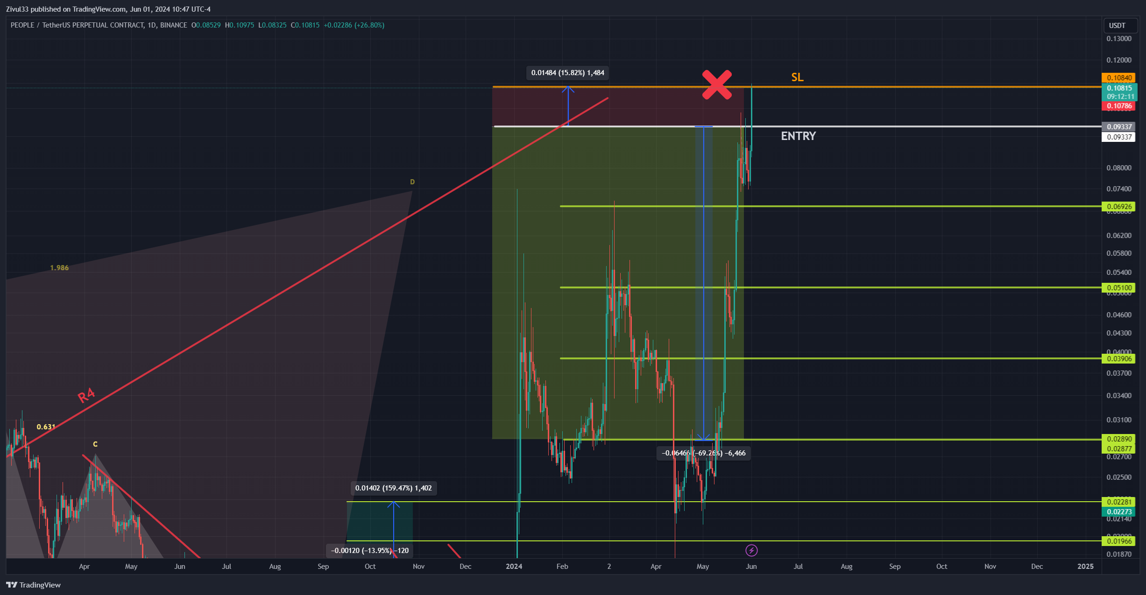
Task: Click the purple lightning event icon near Jun
Action: click(751, 551)
